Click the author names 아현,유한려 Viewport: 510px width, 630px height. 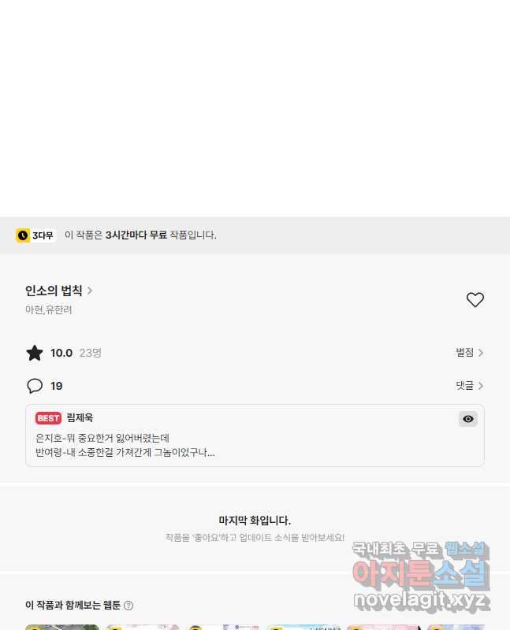(48, 309)
